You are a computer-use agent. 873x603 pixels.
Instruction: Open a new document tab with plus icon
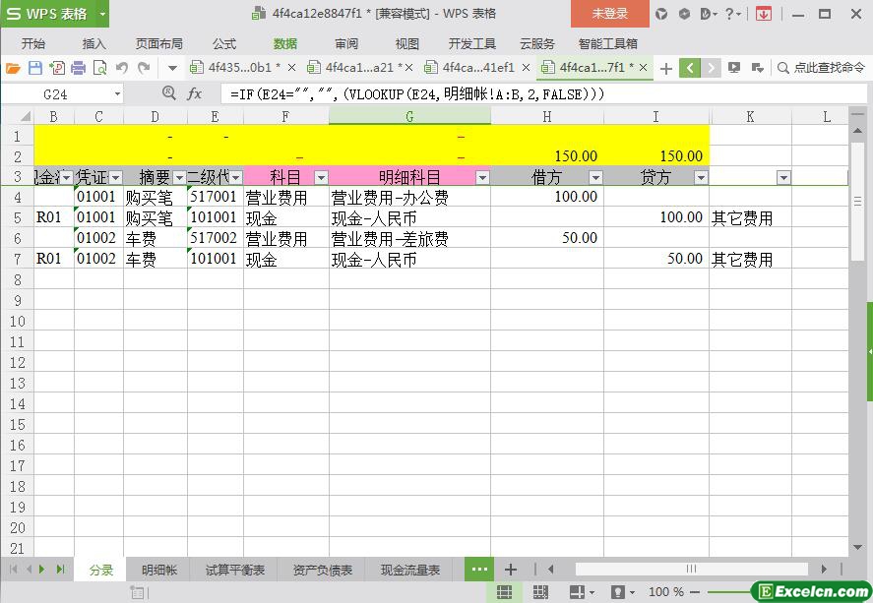coord(666,68)
